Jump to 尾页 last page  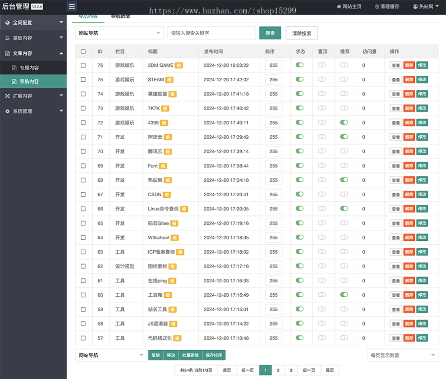(x=330, y=370)
